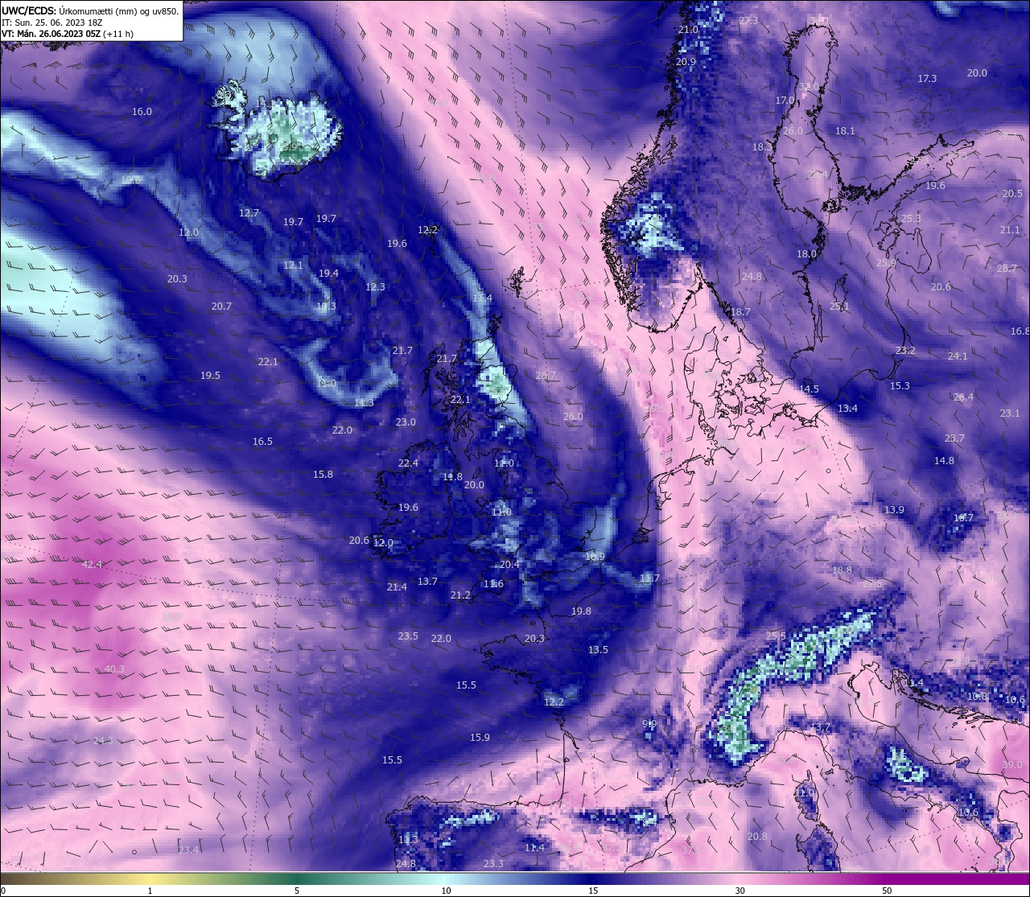The height and width of the screenshot is (897, 1030).
Task: Click the 23.5 value on the map
Action: [408, 636]
